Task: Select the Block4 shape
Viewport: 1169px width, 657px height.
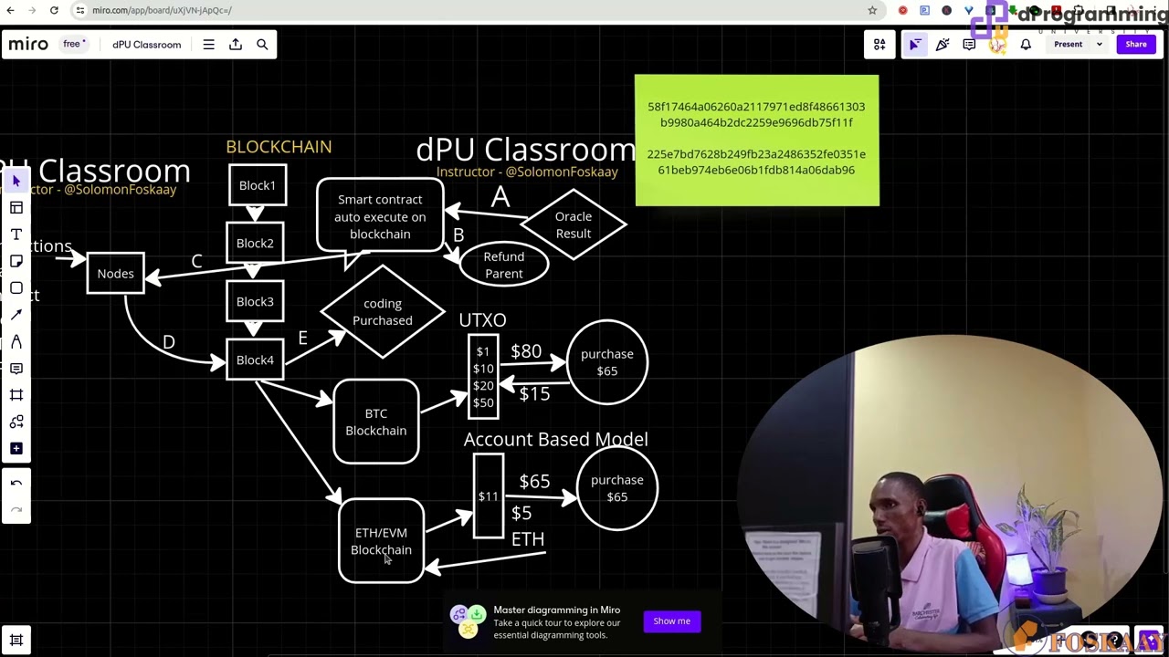Action: tap(255, 360)
